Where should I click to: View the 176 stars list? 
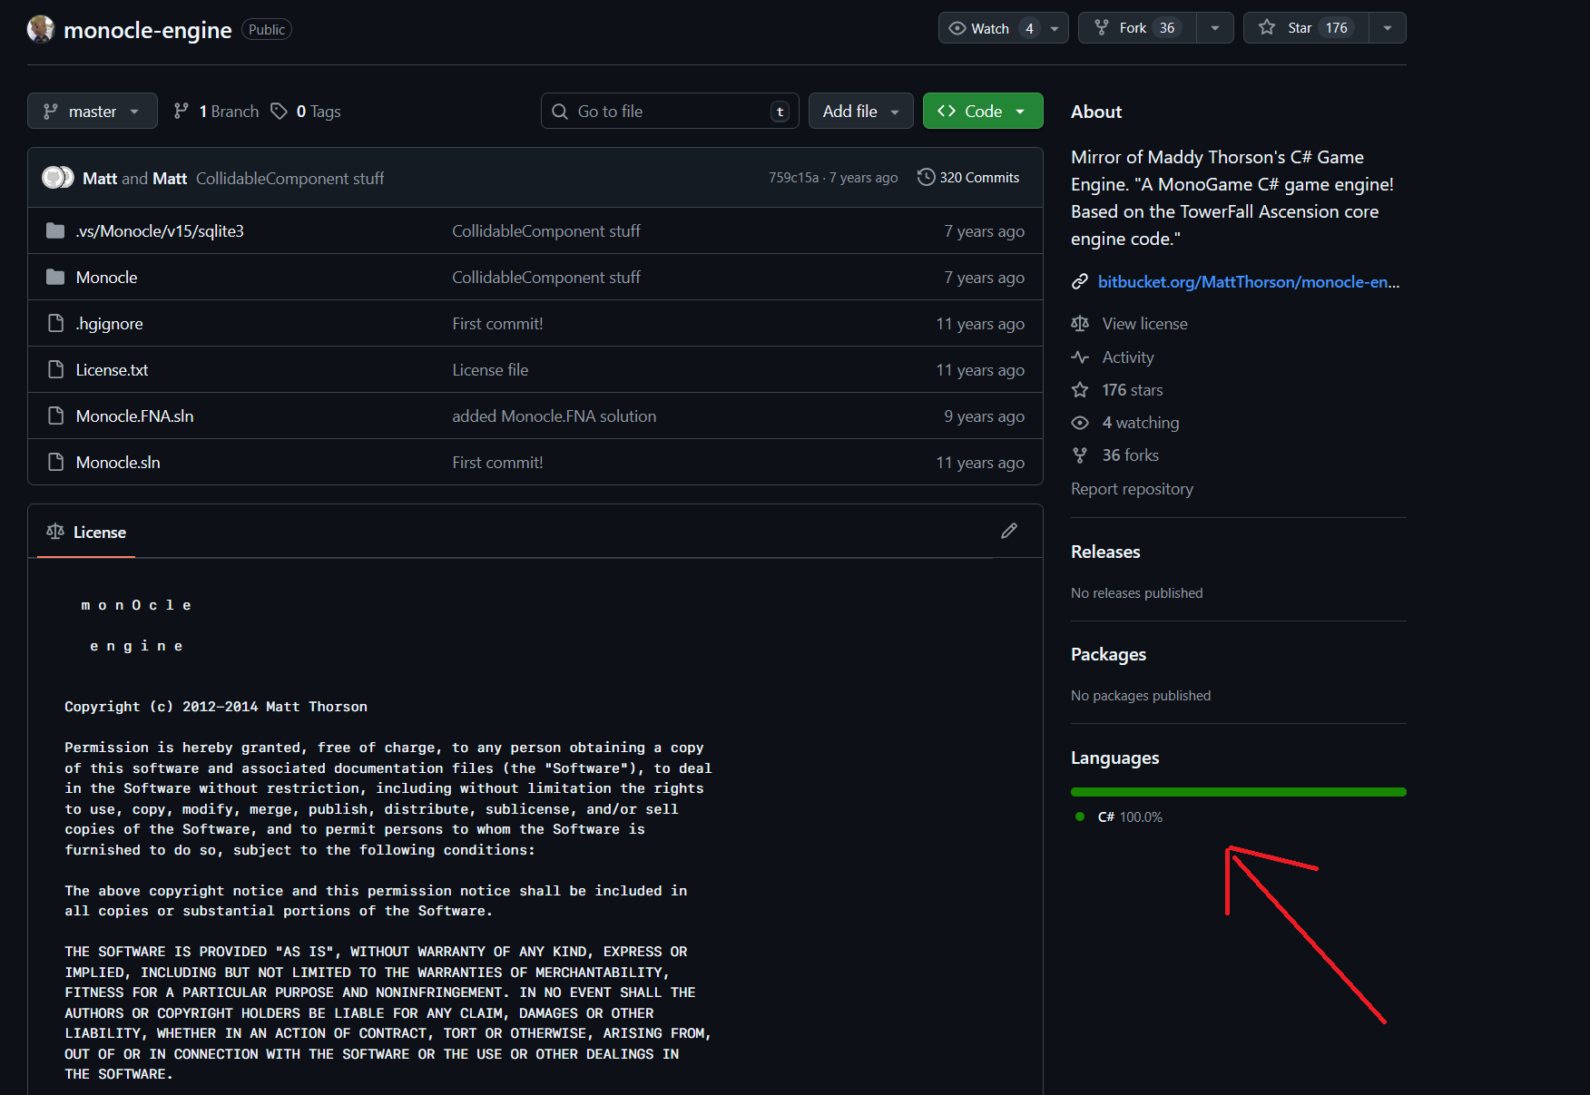point(1133,390)
